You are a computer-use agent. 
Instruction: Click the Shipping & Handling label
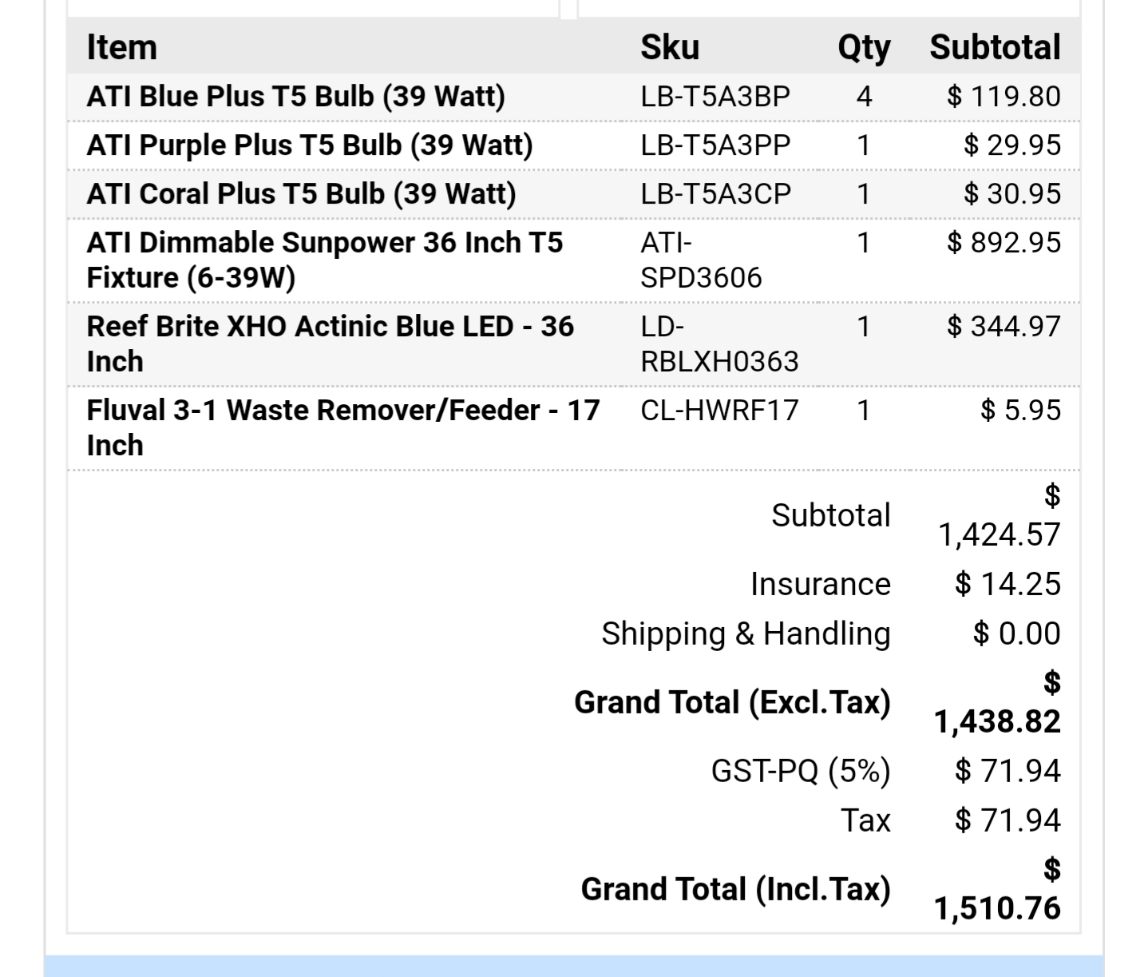click(746, 633)
